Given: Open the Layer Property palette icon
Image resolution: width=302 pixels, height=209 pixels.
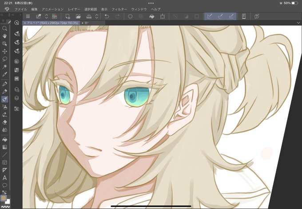Looking at the screenshot, I should click(17, 89).
